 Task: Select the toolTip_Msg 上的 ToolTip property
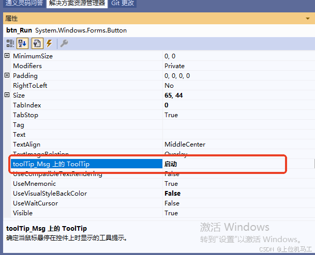click(86, 164)
